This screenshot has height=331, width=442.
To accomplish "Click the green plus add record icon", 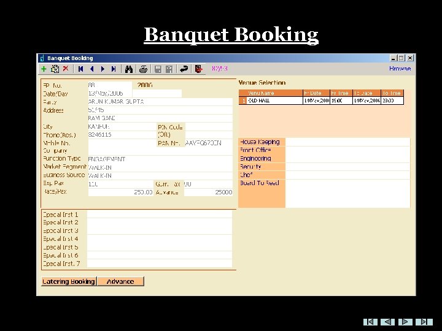I will [x=44, y=69].
